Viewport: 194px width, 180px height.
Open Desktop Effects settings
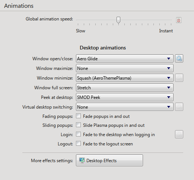[x=109, y=160]
